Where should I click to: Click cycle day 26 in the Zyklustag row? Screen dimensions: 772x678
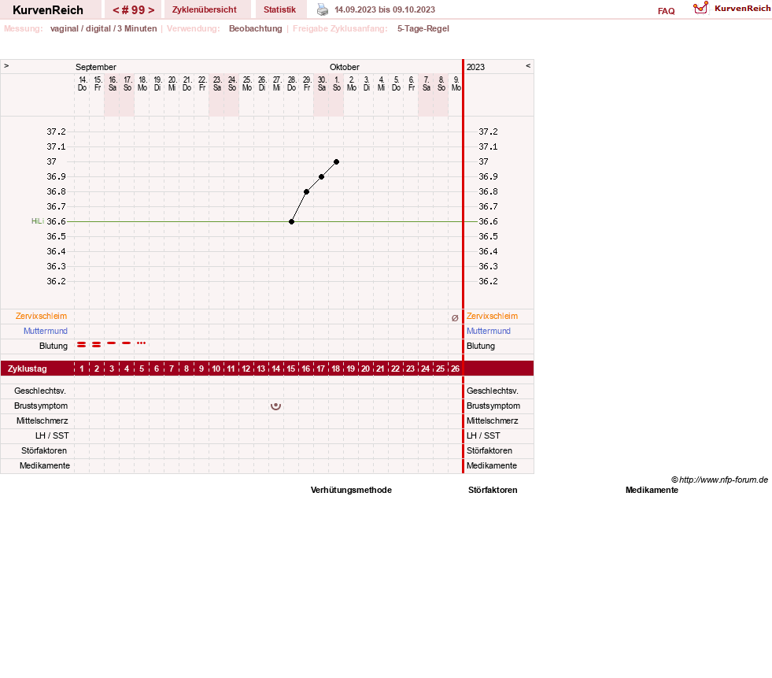(455, 369)
